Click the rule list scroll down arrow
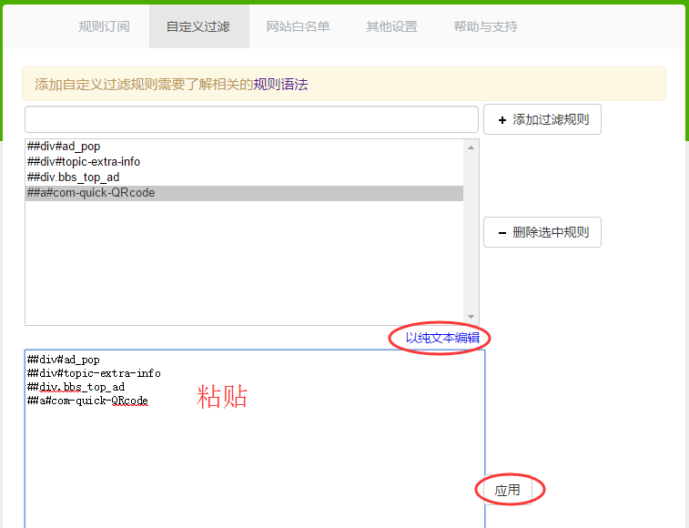This screenshot has width=689, height=528. (471, 317)
